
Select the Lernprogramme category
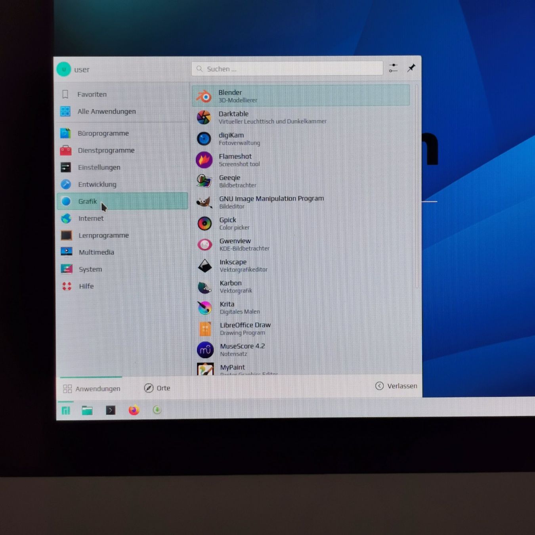point(122,235)
